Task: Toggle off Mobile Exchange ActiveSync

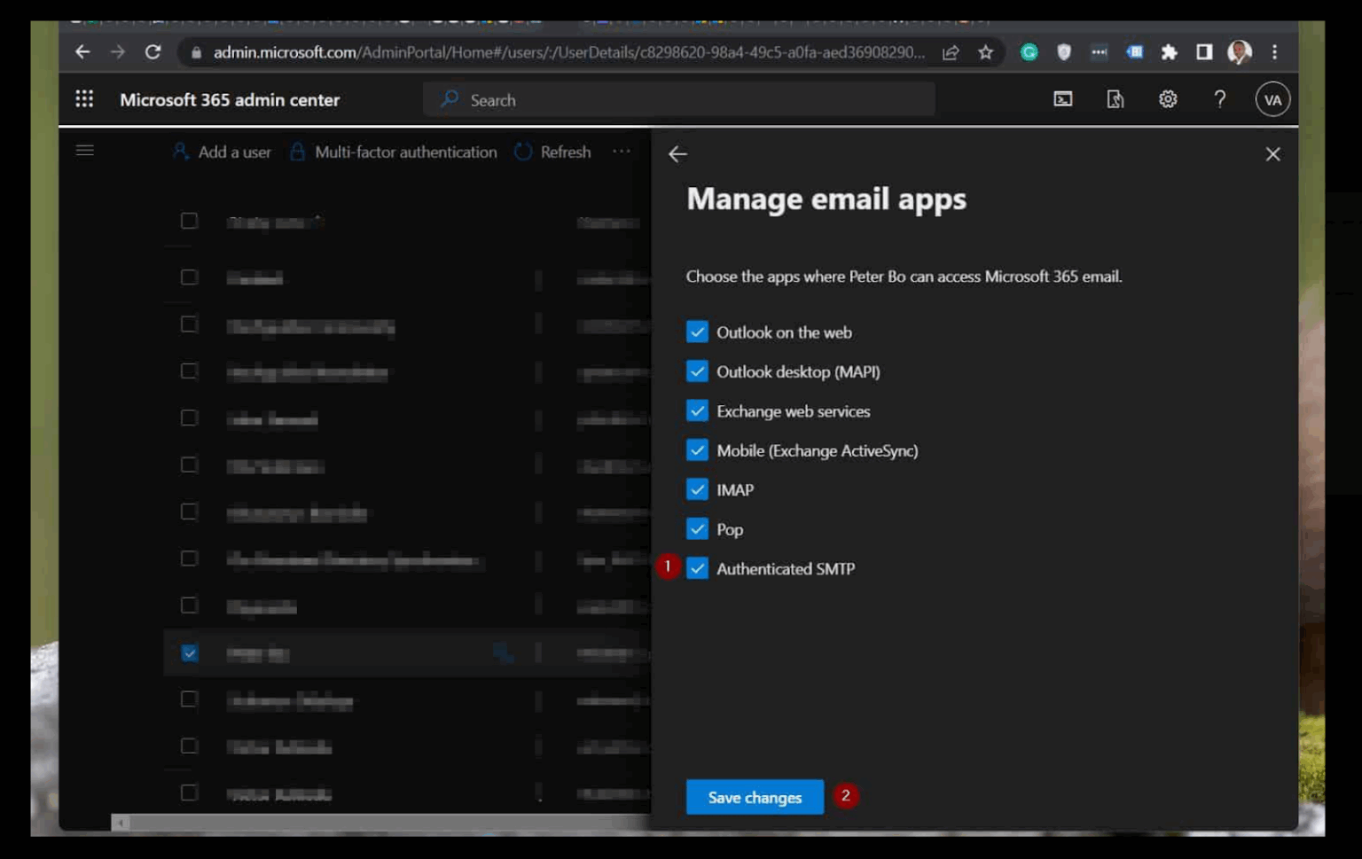Action: point(697,450)
